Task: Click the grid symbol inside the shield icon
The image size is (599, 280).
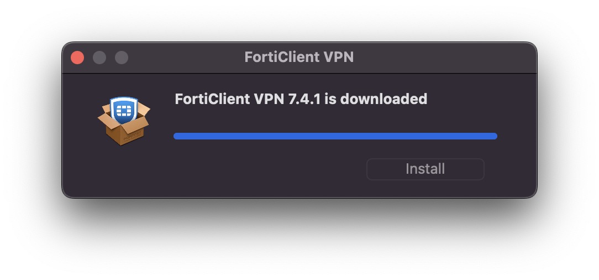Action: pyautogui.click(x=124, y=111)
